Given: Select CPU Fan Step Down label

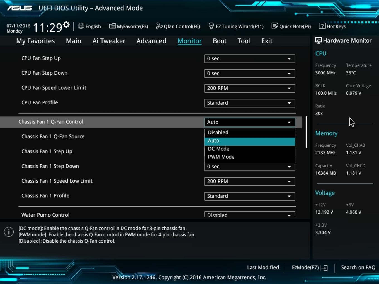Looking at the screenshot, I should click(x=44, y=73).
